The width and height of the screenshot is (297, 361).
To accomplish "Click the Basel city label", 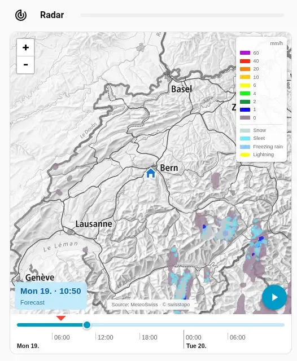I will point(181,89).
